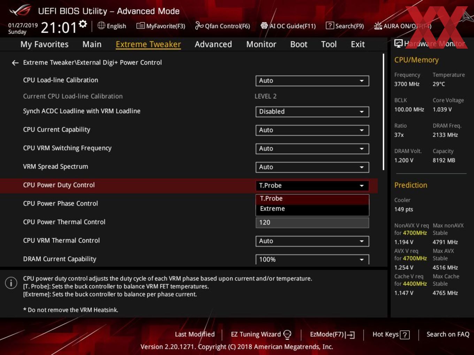Open AI OC Guide(F11)
474x355 pixels.
click(x=288, y=26)
